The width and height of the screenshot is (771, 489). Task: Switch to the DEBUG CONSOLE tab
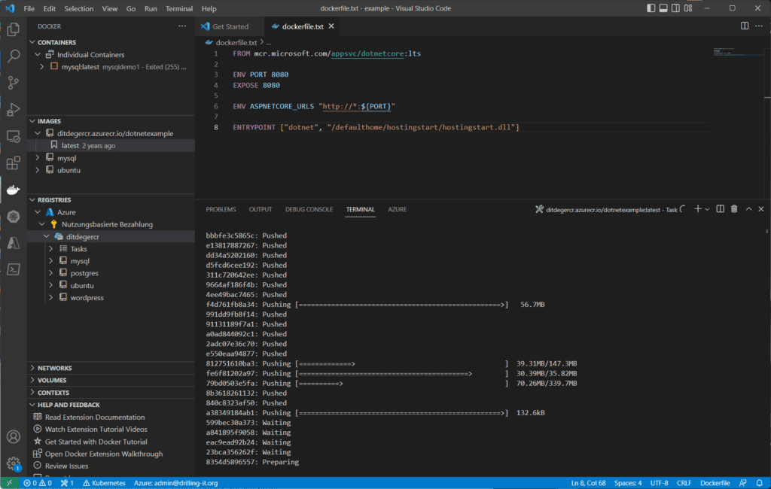click(x=309, y=209)
